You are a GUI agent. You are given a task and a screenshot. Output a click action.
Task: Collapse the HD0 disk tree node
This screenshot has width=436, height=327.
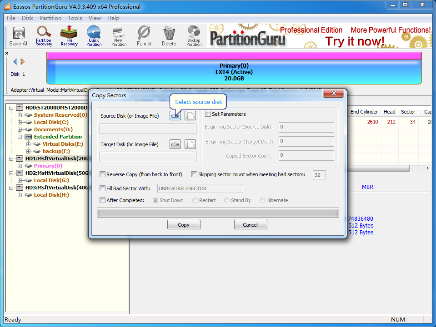pos(11,108)
